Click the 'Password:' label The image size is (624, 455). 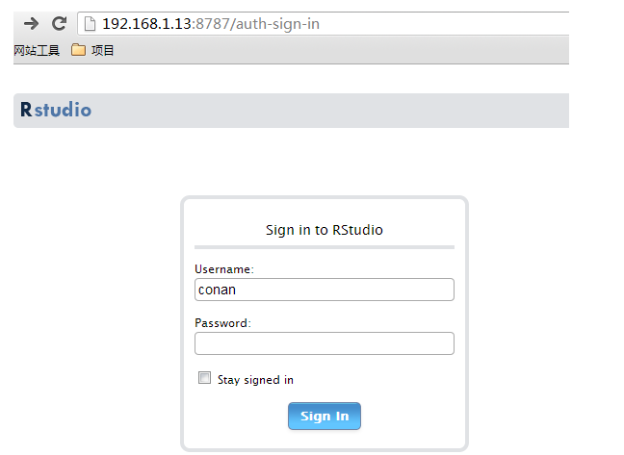click(222, 323)
